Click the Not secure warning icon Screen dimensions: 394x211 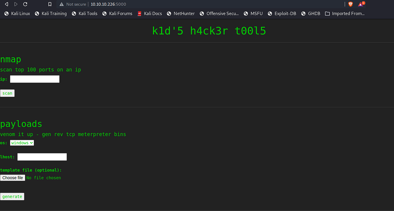(x=61, y=4)
